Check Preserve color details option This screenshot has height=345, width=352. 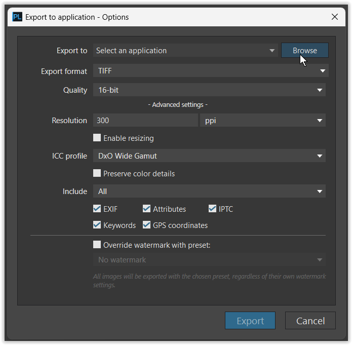[x=97, y=173]
